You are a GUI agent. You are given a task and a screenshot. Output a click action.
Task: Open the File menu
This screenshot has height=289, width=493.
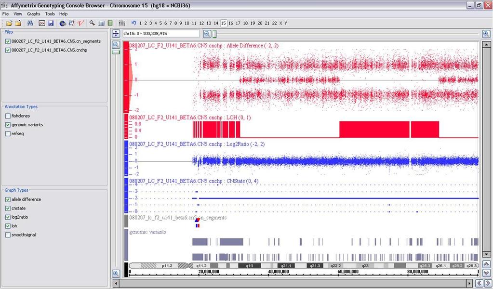(x=5, y=14)
